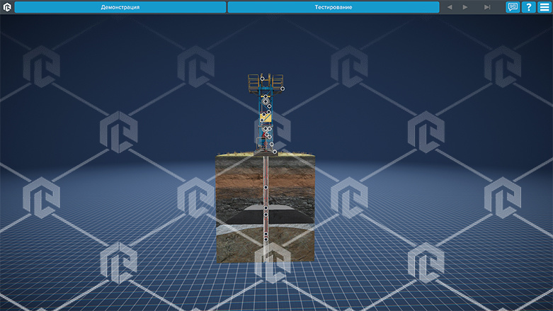Select the uppermost hotspot on the underground wellbore
The width and height of the screenshot is (553, 311).
pyautogui.click(x=266, y=188)
